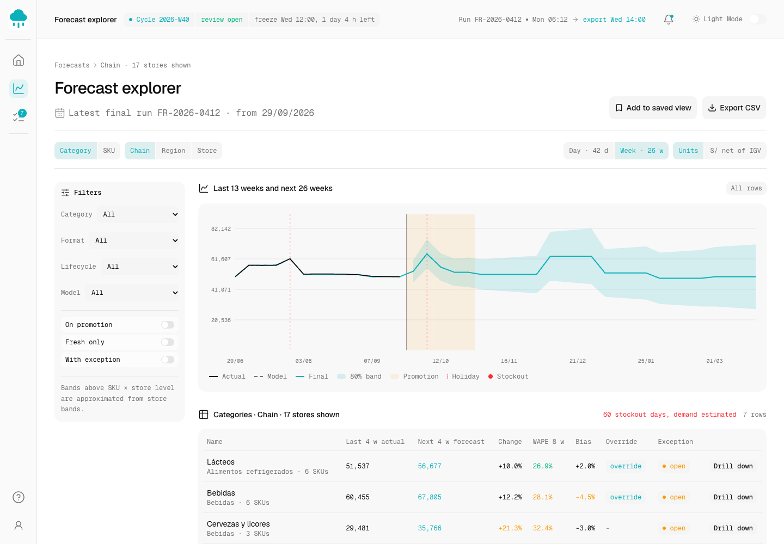The height and width of the screenshot is (544, 784).
Task: Select the Chain level tab
Action: click(140, 151)
